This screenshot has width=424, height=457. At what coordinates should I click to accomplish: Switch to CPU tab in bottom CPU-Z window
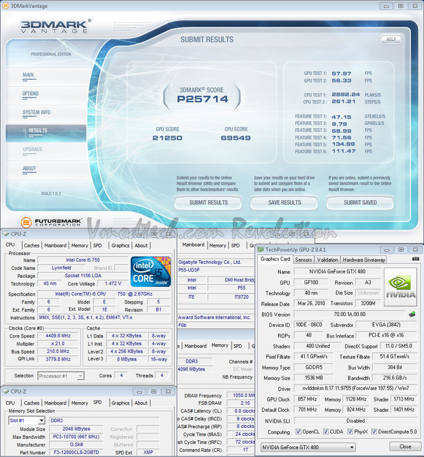[10, 403]
